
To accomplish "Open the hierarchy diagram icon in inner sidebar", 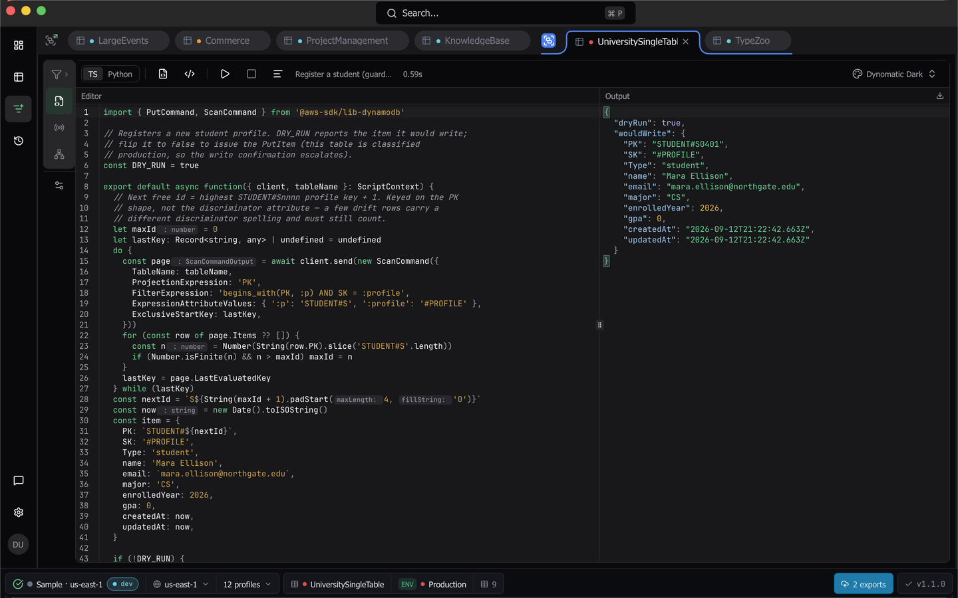I will 59,154.
